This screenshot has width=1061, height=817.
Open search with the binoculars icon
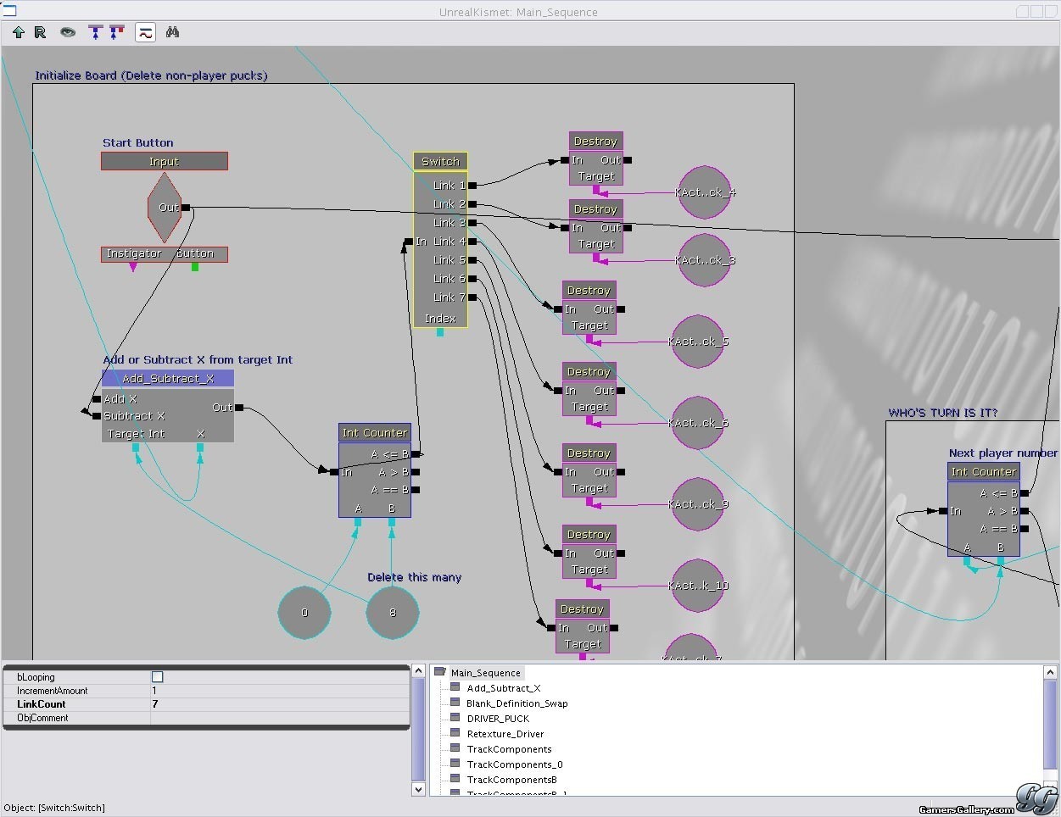pyautogui.click(x=172, y=32)
